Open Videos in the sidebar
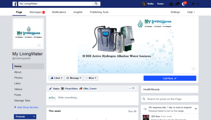 [18, 89]
